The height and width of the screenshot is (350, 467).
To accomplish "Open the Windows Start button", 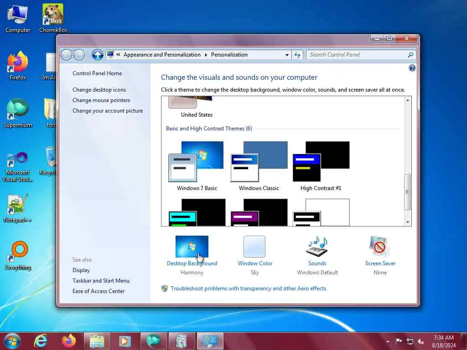I will coord(12,341).
